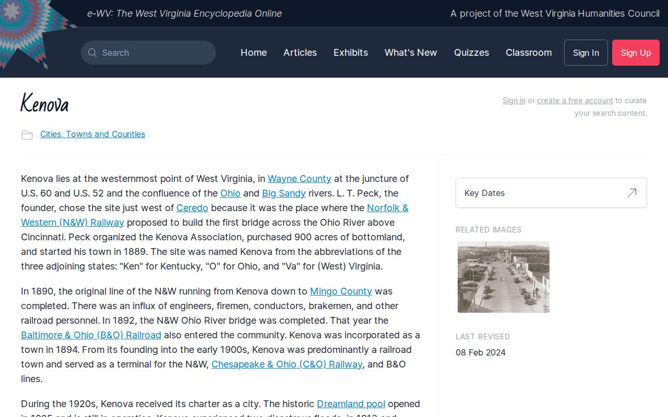
Task: Open Chesapeake & Ohio (C&O) Railway link
Action: [287, 364]
